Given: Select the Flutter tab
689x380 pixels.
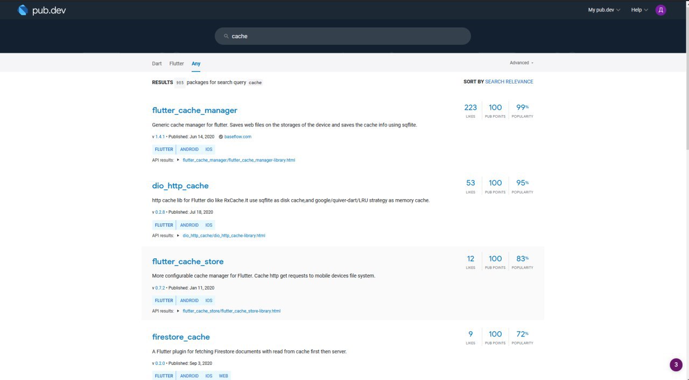Looking at the screenshot, I should 177,64.
